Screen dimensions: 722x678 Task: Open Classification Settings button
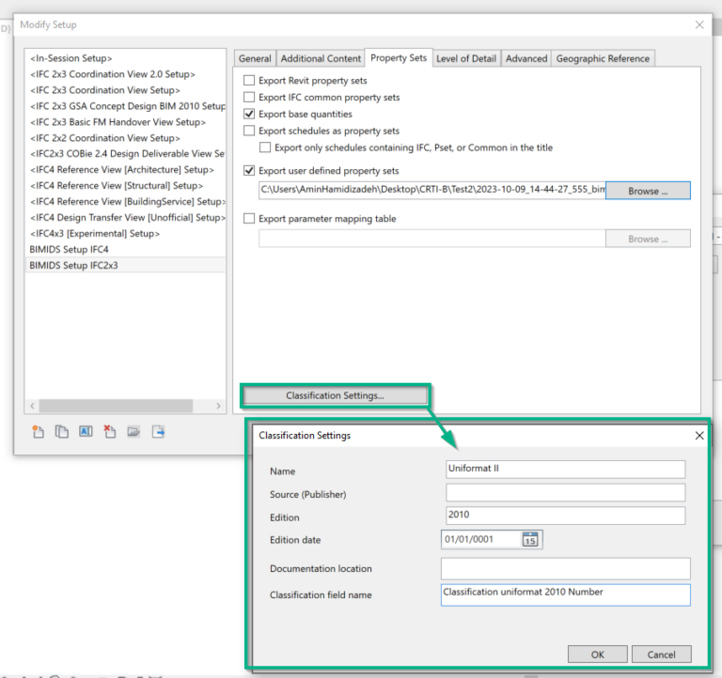[335, 395]
